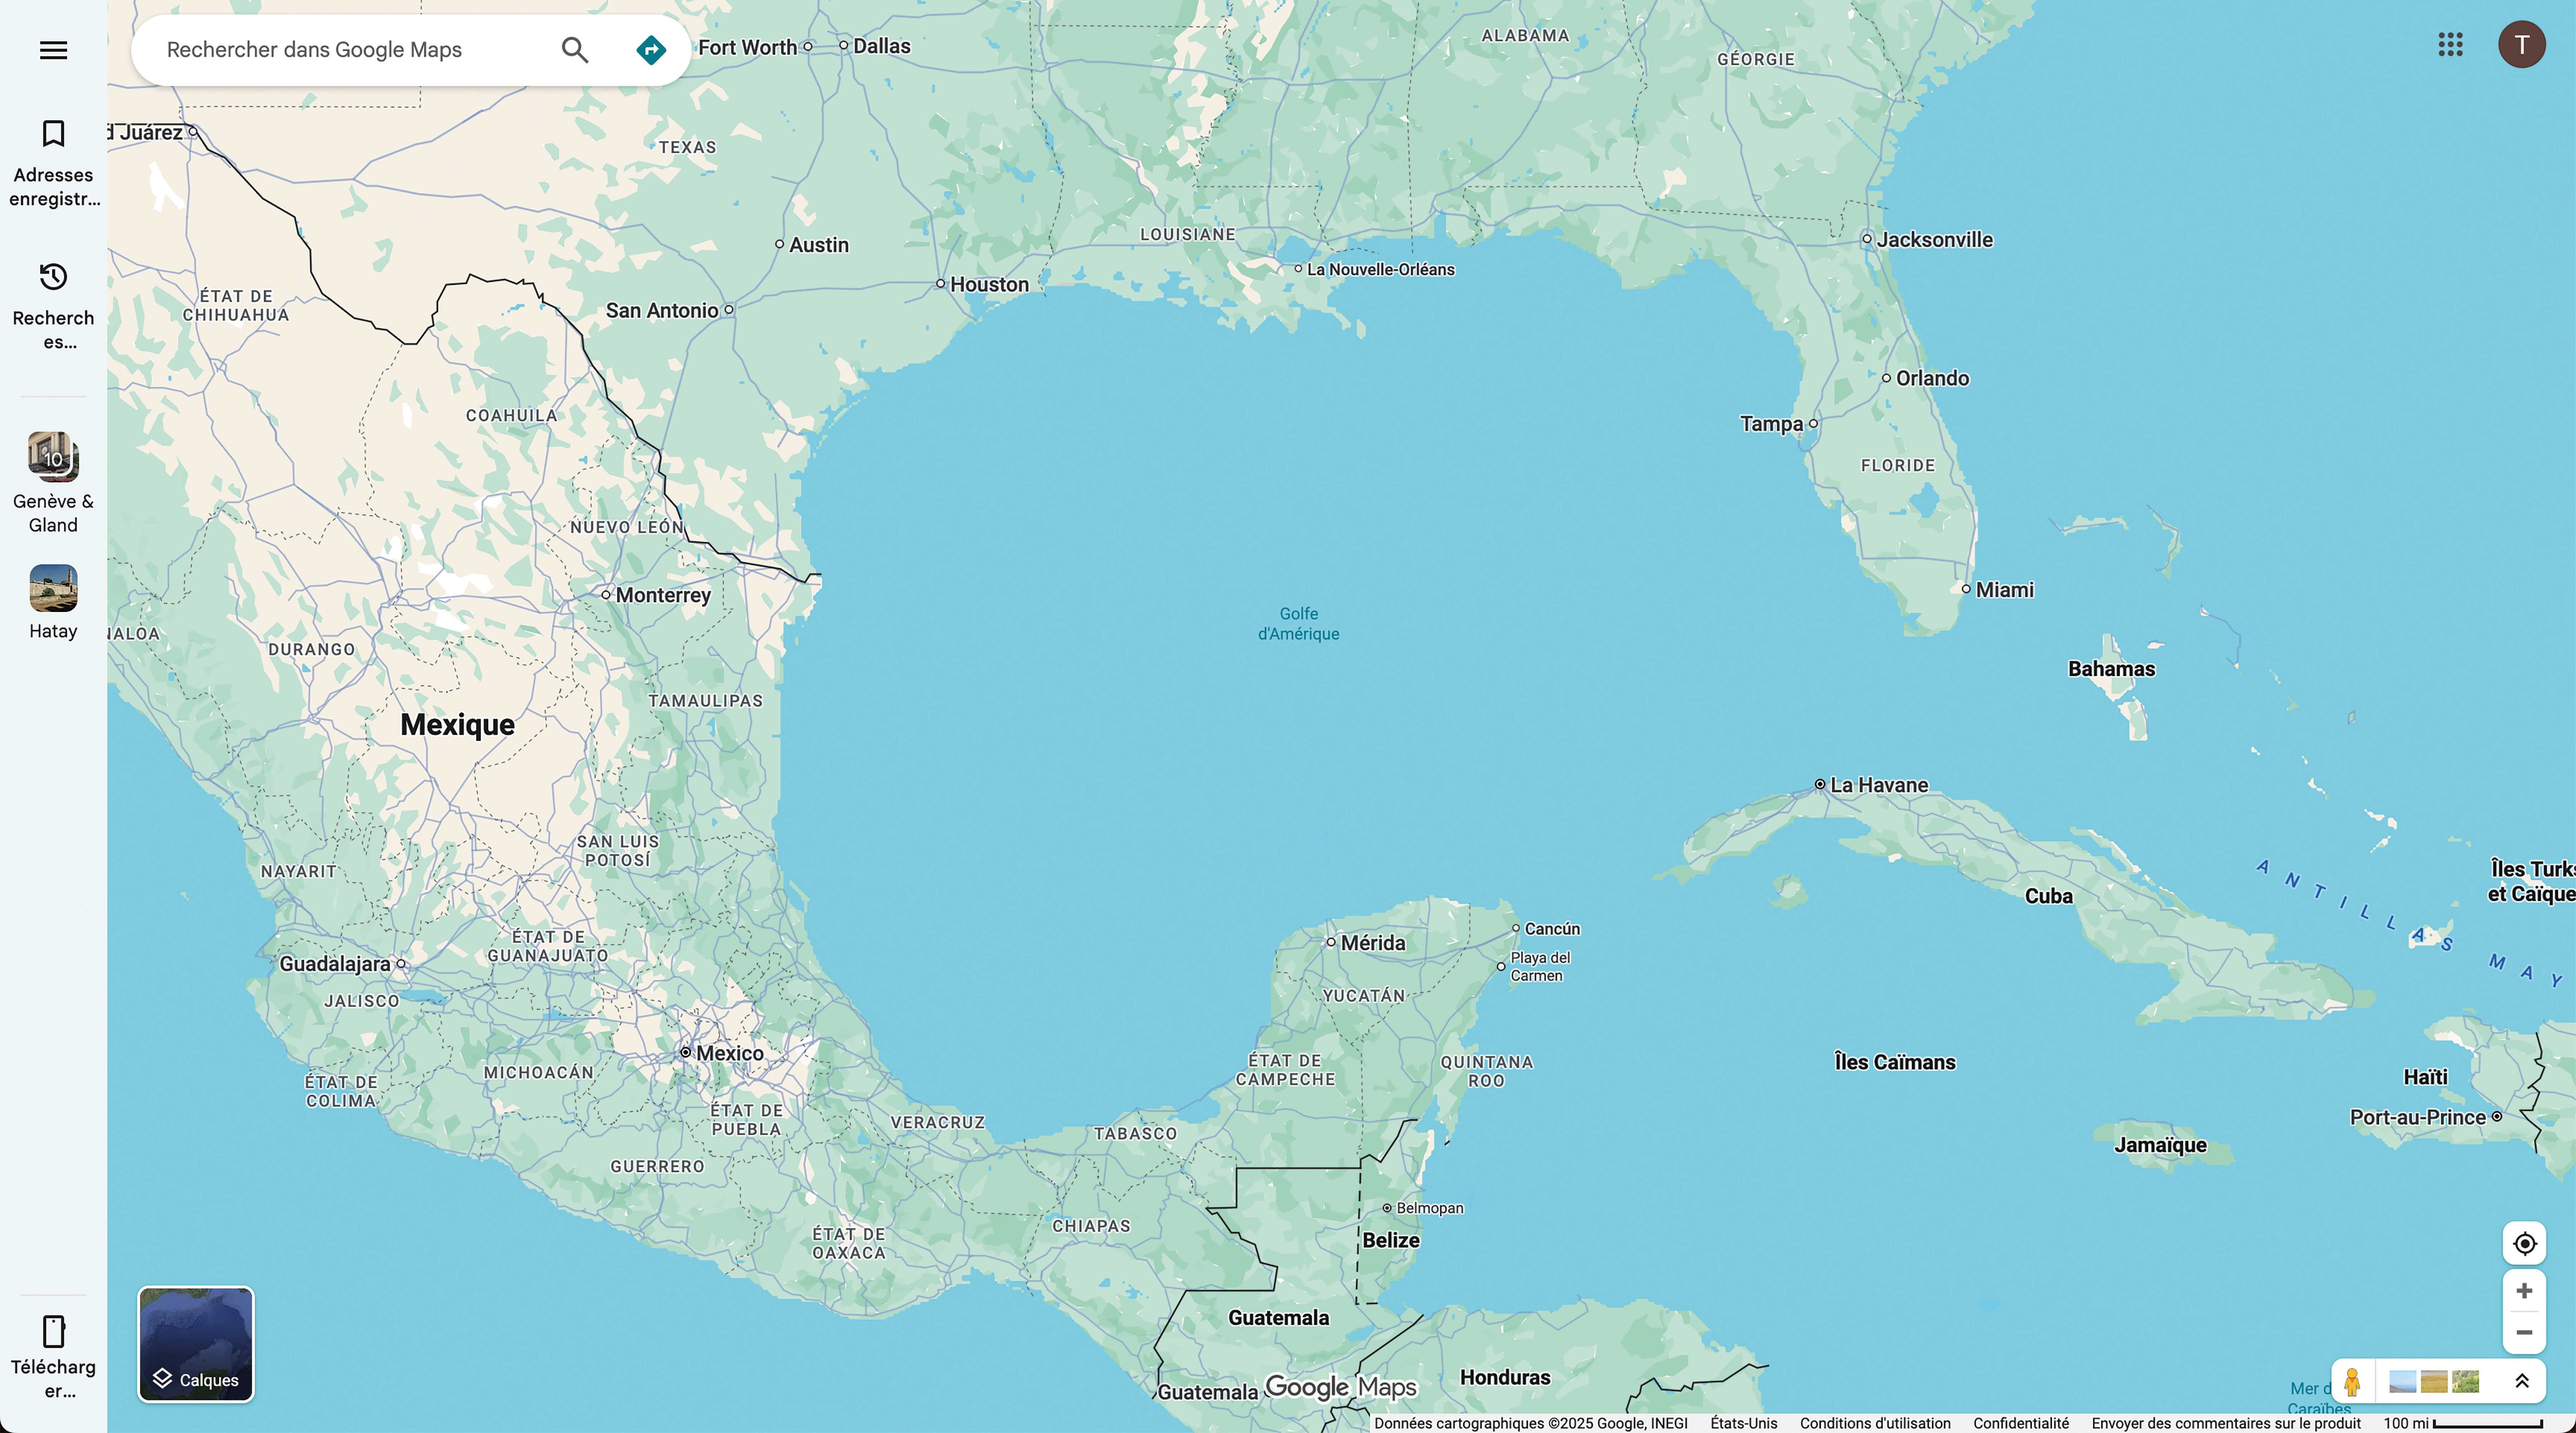Click the Guadalajara city label

tap(335, 963)
